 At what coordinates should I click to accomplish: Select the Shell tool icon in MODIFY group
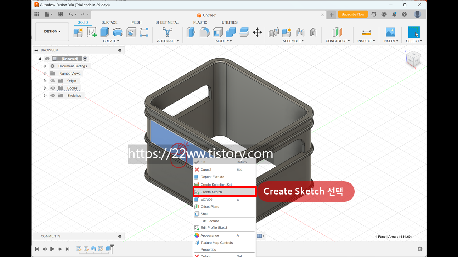[218, 32]
